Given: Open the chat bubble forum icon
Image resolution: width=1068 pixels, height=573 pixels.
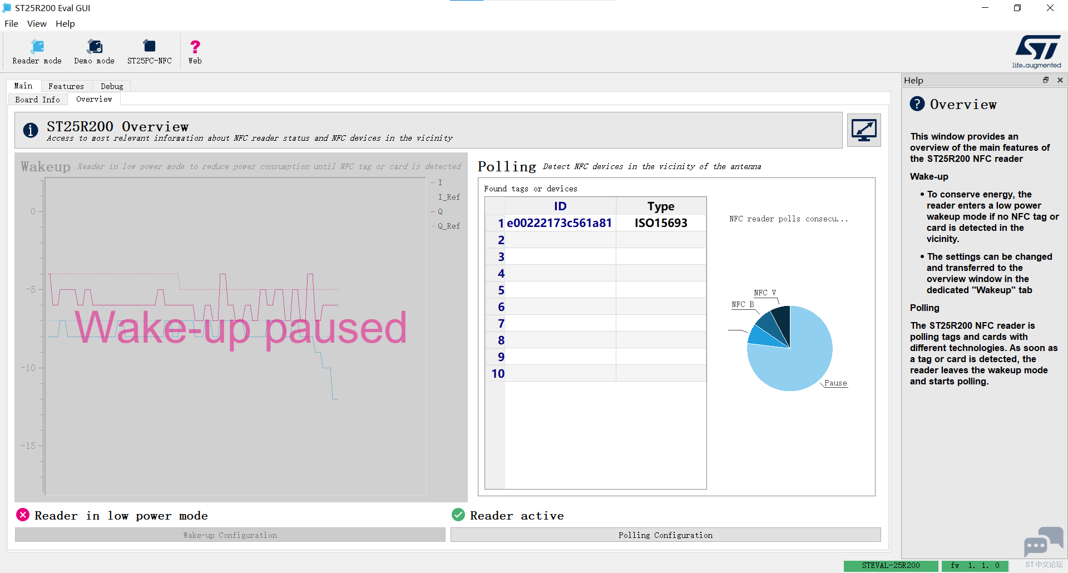Looking at the screenshot, I should point(1044,541).
